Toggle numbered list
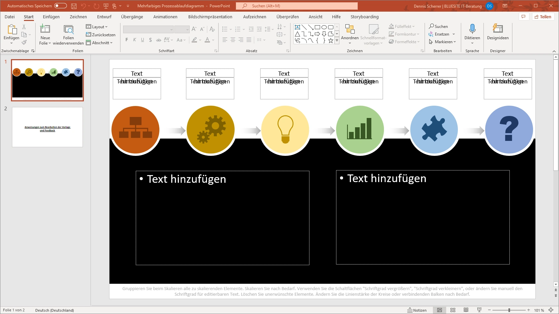 click(238, 29)
